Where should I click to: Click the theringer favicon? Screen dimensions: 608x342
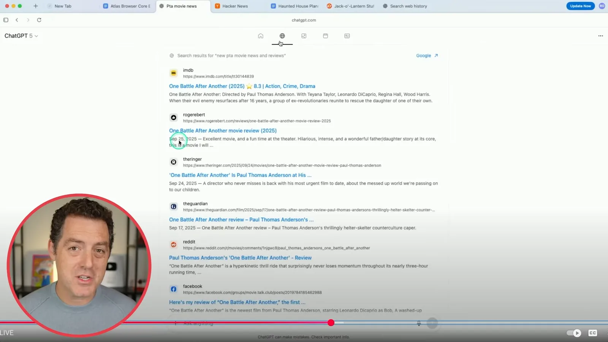(174, 162)
